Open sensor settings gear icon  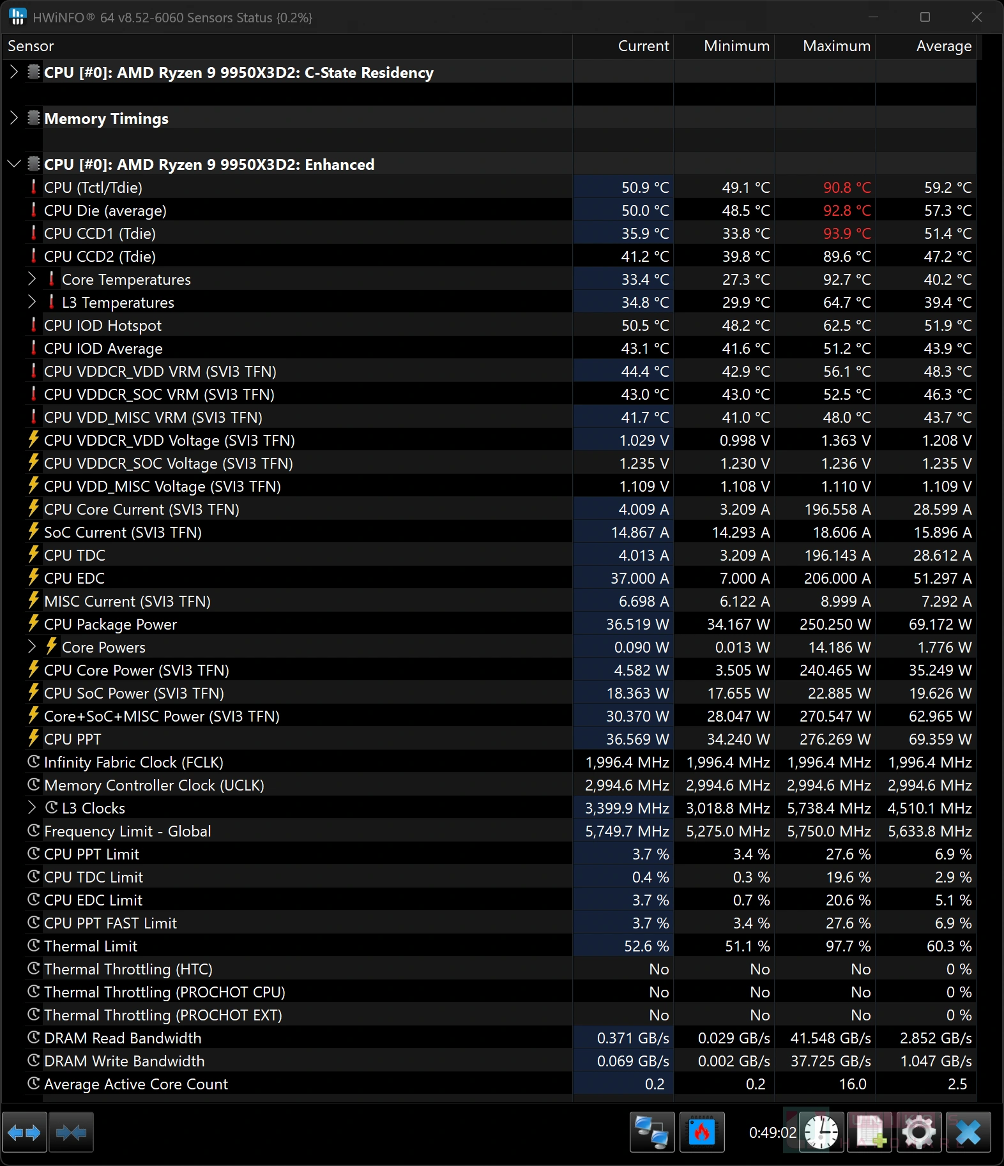point(919,1132)
